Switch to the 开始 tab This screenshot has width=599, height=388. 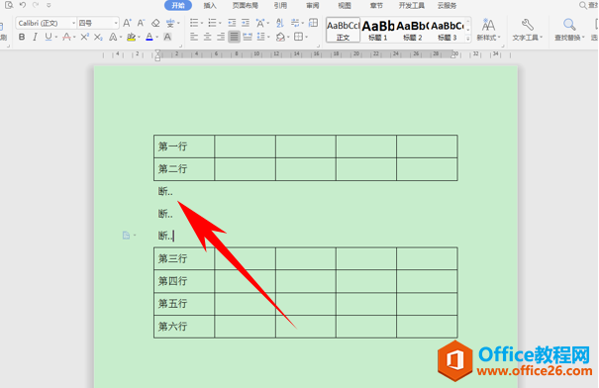pyautogui.click(x=178, y=5)
